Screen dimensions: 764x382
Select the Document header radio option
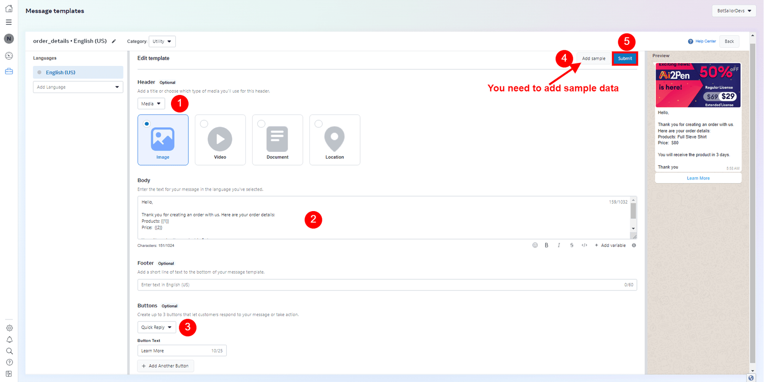261,124
